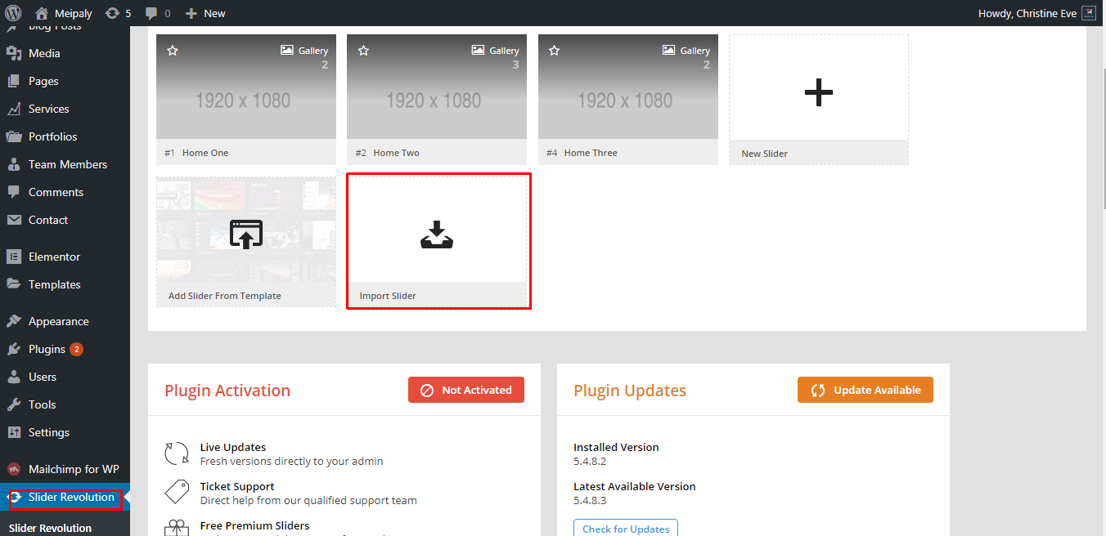This screenshot has height=536, width=1106.
Task: Click the plus icon for New Slider
Action: [819, 92]
